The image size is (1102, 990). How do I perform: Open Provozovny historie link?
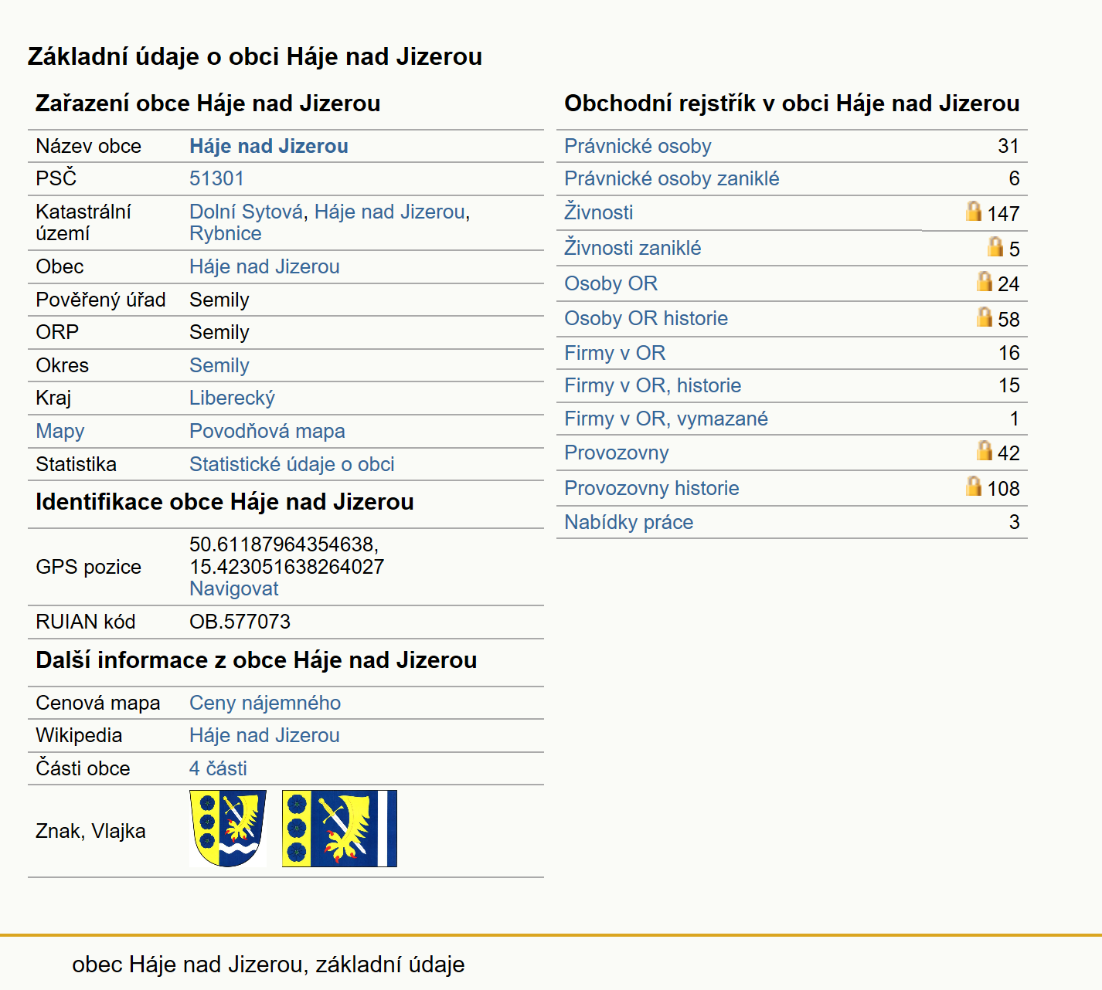pos(651,488)
